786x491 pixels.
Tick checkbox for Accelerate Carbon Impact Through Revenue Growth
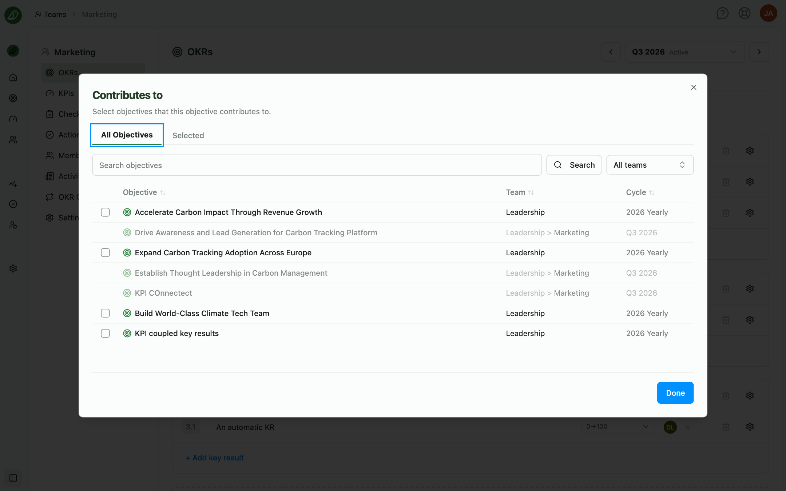click(105, 212)
